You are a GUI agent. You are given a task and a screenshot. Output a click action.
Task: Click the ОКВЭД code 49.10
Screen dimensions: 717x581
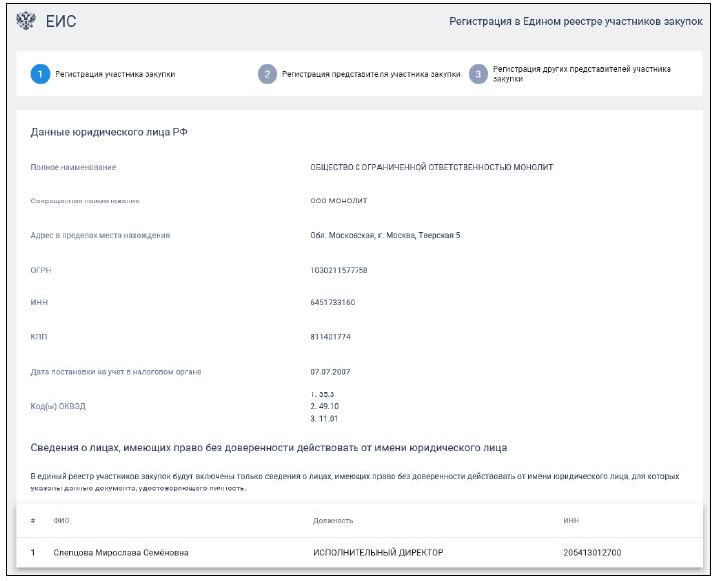(327, 405)
